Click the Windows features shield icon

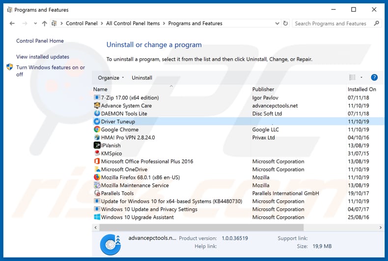coord(10,67)
